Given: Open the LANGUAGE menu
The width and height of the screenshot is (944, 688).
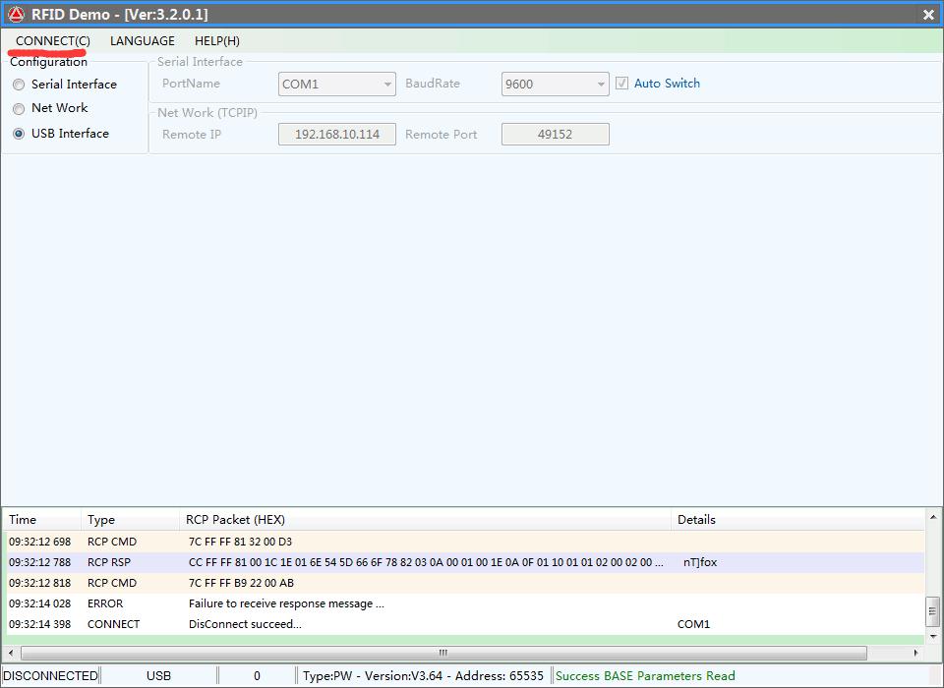Looking at the screenshot, I should click(143, 40).
